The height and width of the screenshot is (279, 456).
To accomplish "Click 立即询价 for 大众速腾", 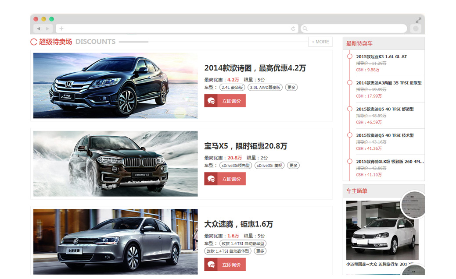I will pos(225,265).
